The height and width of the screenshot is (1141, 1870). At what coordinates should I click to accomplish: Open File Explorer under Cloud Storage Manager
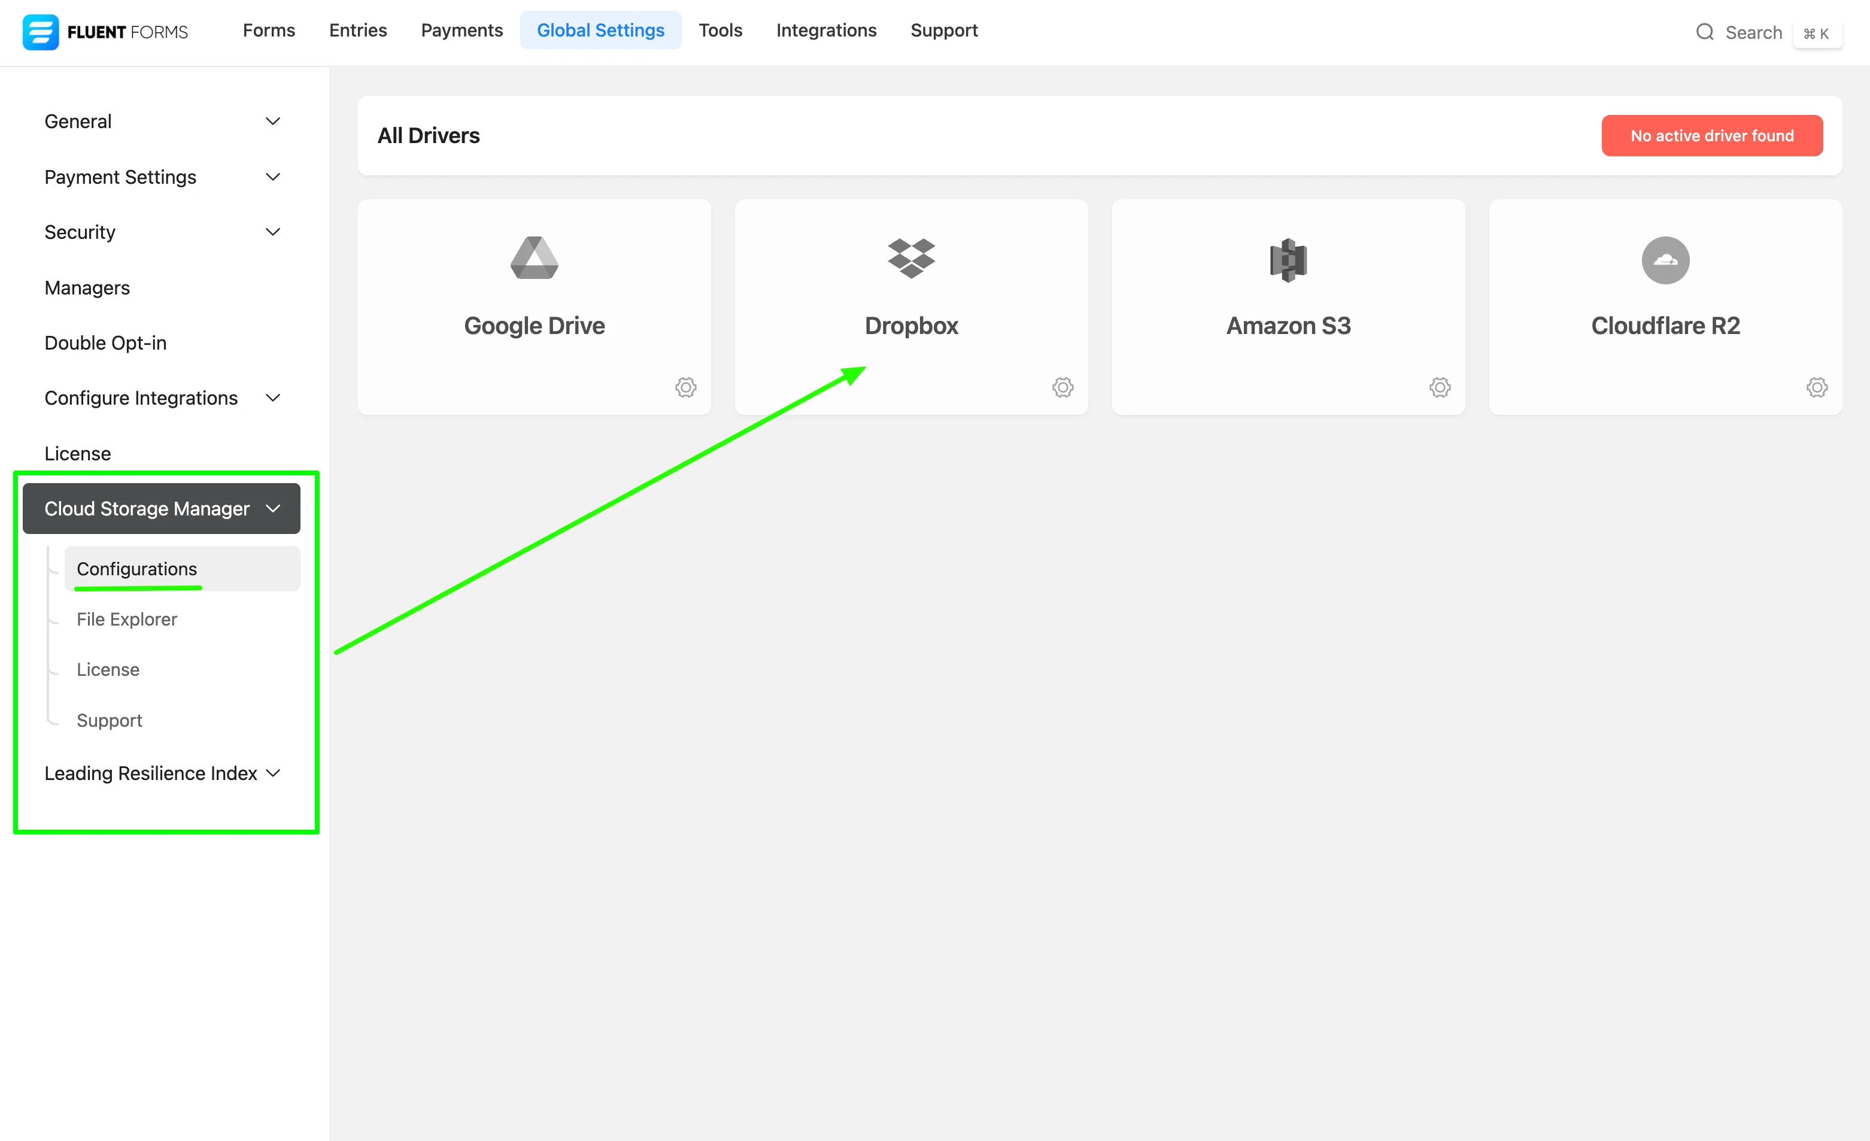(126, 619)
